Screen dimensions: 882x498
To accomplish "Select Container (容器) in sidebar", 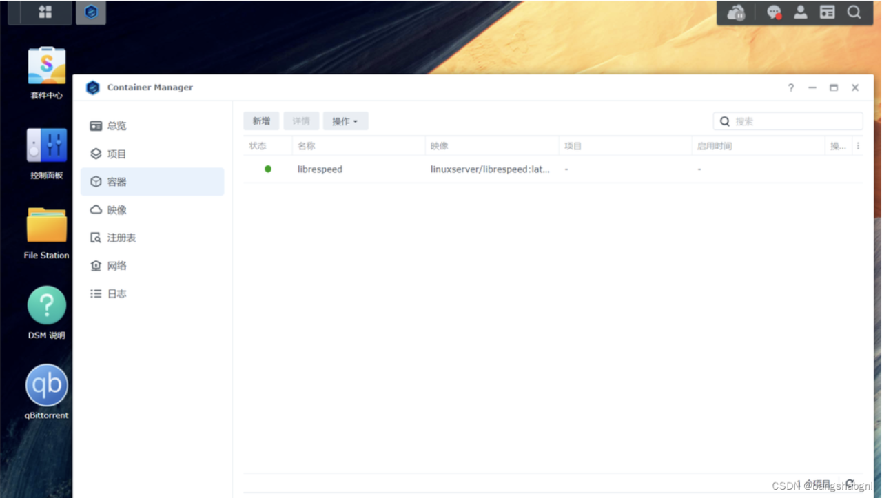I will pyautogui.click(x=152, y=182).
